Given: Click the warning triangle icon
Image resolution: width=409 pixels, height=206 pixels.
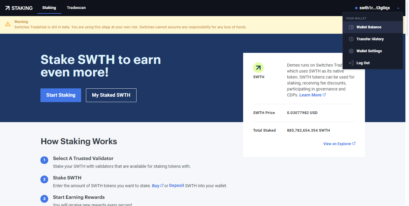Looking at the screenshot, I should click(8, 24).
